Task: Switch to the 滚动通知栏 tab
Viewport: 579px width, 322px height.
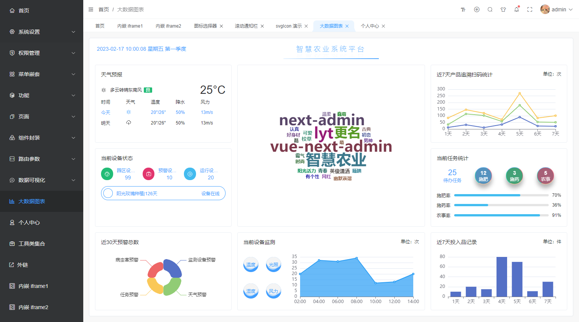Action: (x=246, y=26)
